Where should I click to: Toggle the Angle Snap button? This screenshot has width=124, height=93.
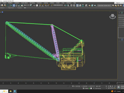[x=43, y=5]
